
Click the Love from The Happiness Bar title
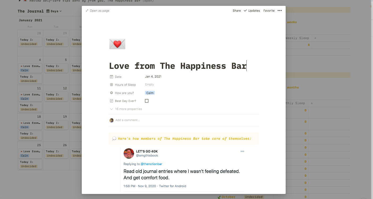click(x=178, y=66)
